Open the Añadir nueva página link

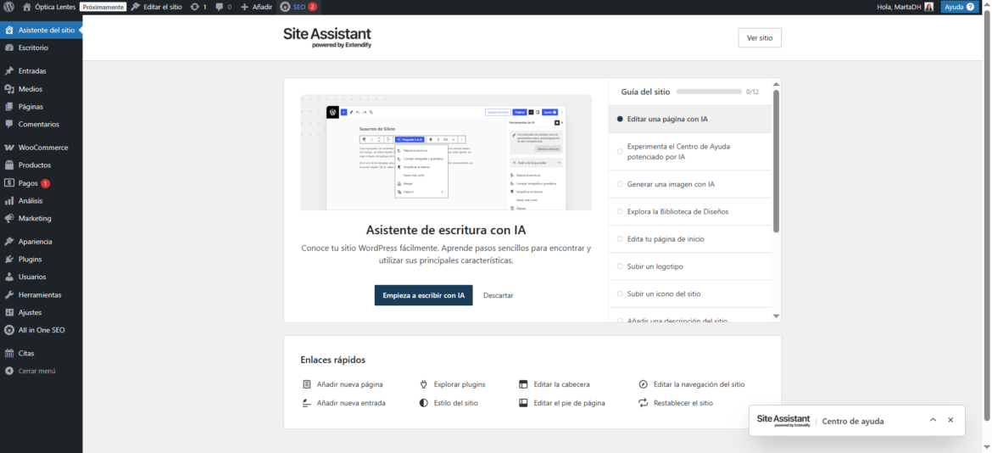coord(343,384)
